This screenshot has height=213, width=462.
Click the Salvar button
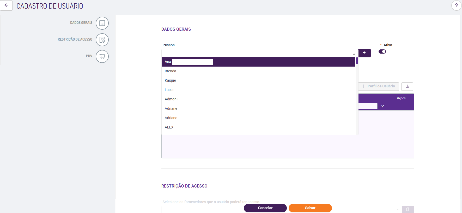(310, 208)
